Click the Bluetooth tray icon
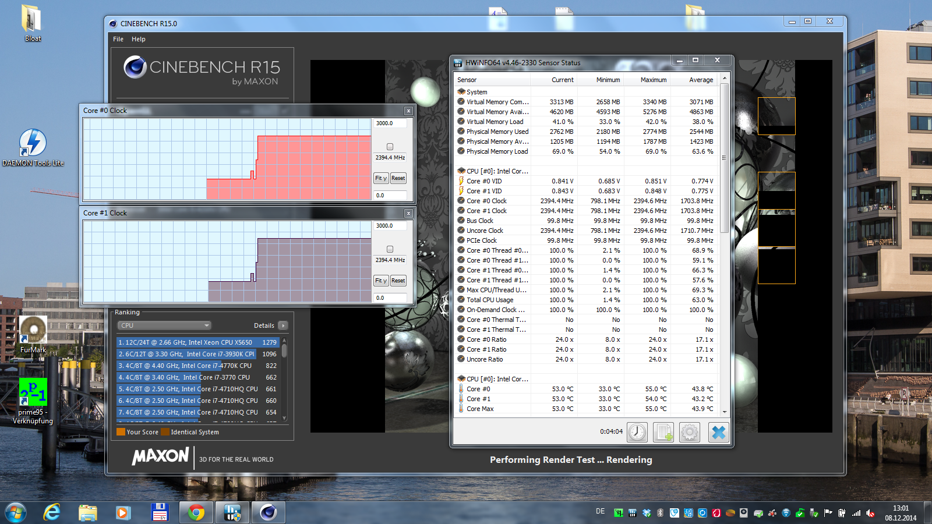 pyautogui.click(x=661, y=513)
